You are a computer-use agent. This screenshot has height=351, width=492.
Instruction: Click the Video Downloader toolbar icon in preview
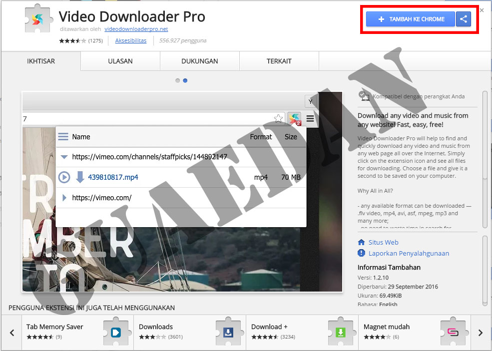click(294, 119)
